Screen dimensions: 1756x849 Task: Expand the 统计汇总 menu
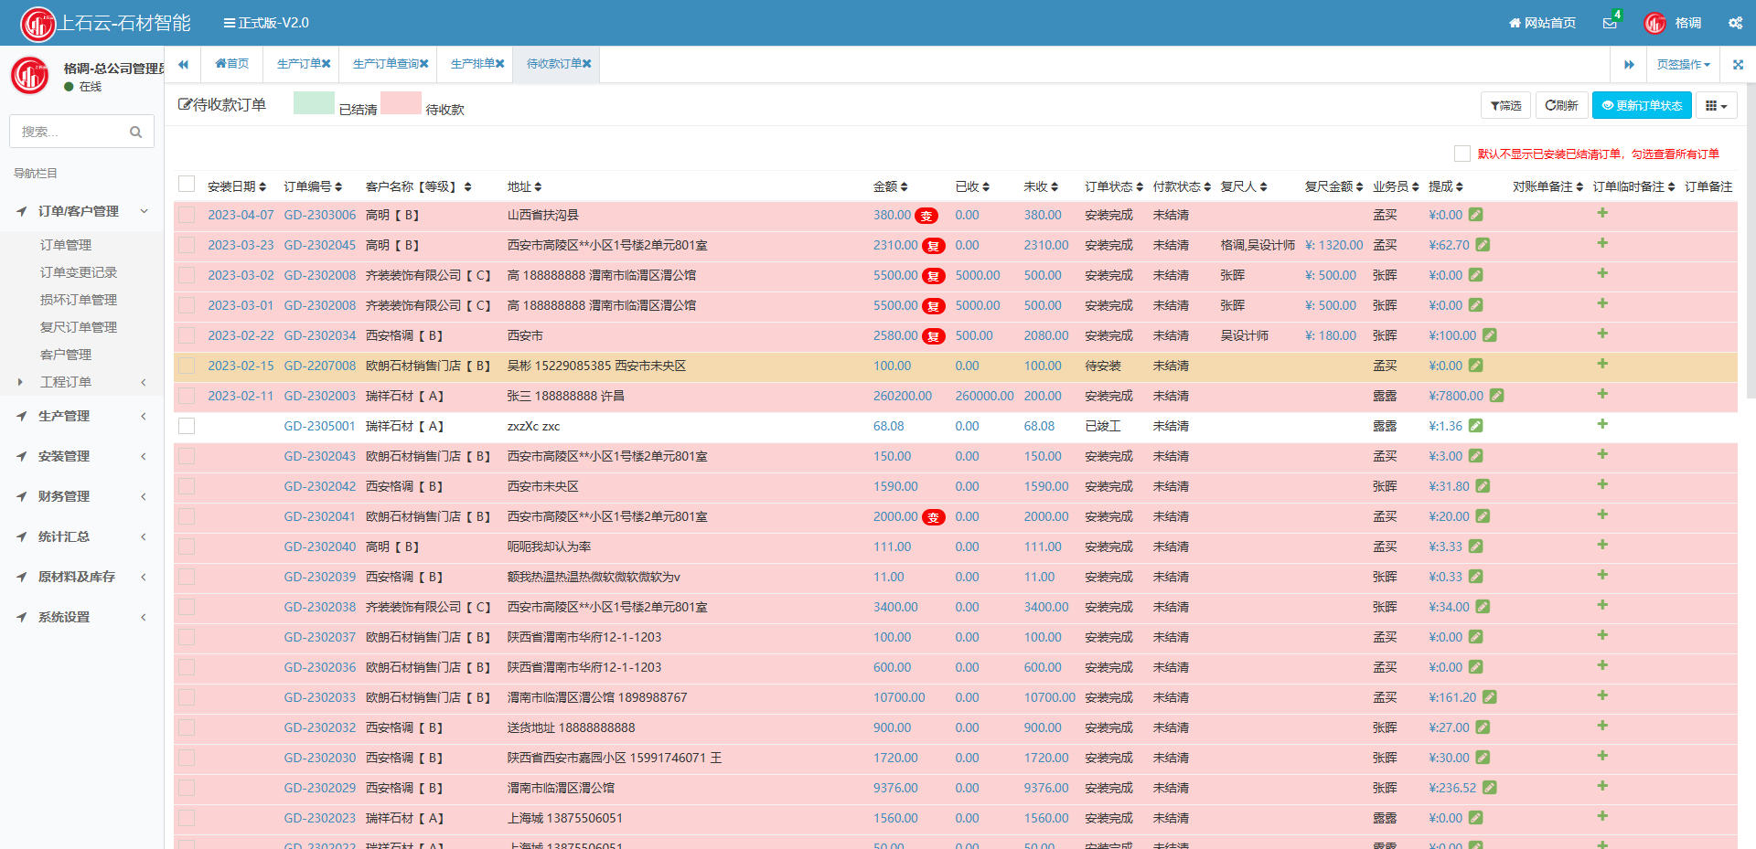coord(82,536)
